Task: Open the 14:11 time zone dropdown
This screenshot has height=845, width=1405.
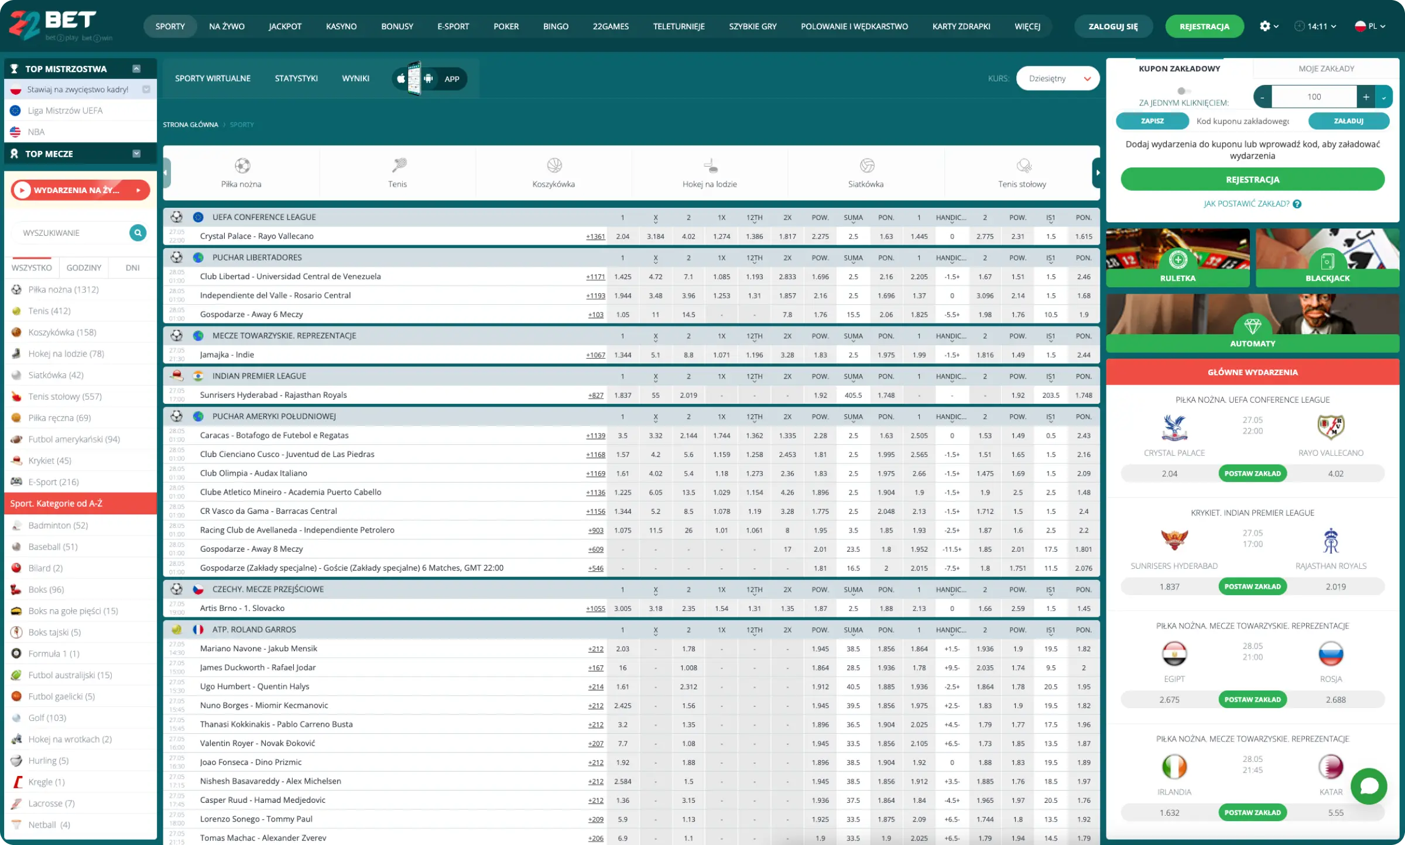Action: [1315, 26]
